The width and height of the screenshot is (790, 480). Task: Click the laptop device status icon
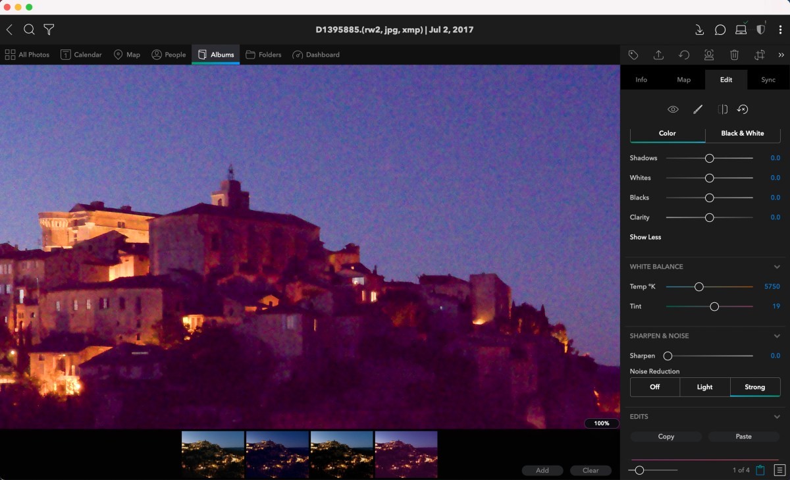pos(741,30)
